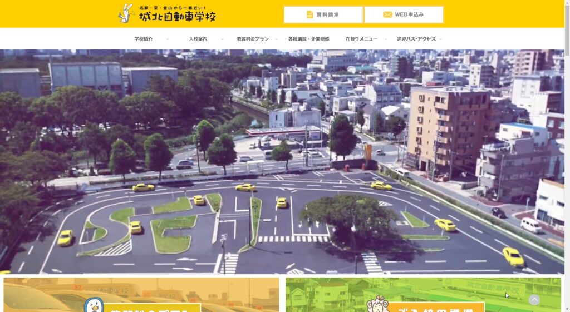The height and width of the screenshot is (312, 570).
Task: Open the 教習料金プラン menu
Action: (x=253, y=39)
